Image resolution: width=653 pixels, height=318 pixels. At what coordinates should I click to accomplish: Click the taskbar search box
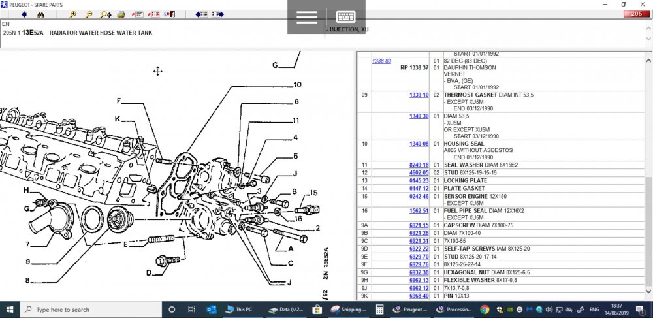91,310
